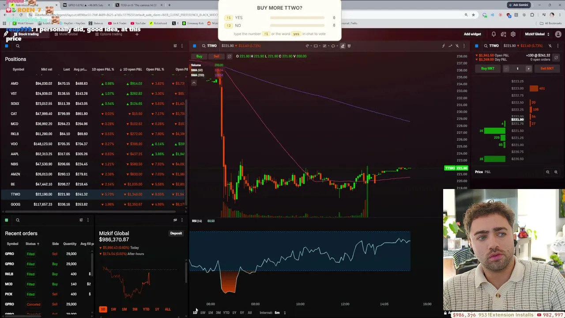Select ALL range in account chart
This screenshot has width=565, height=318.
point(168,310)
